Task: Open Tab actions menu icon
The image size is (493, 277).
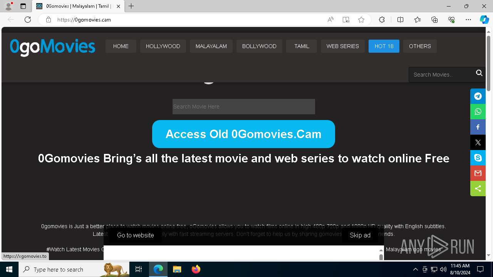Action: 23,6
